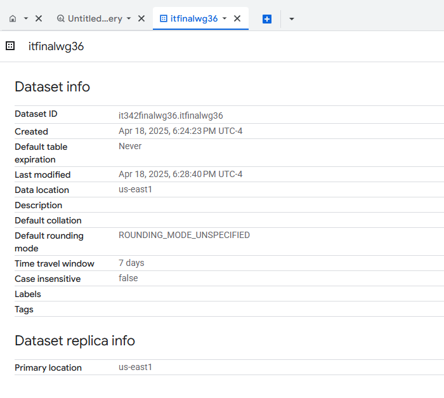
Task: Close the home tab
Action: [x=39, y=19]
